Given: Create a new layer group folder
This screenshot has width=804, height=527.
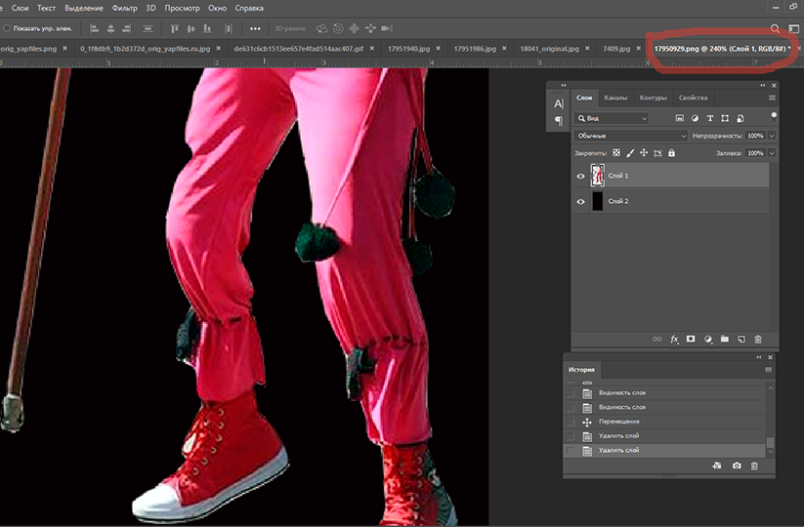Looking at the screenshot, I should [x=725, y=340].
